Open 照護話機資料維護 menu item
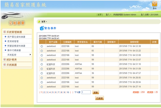 point(16,46)
